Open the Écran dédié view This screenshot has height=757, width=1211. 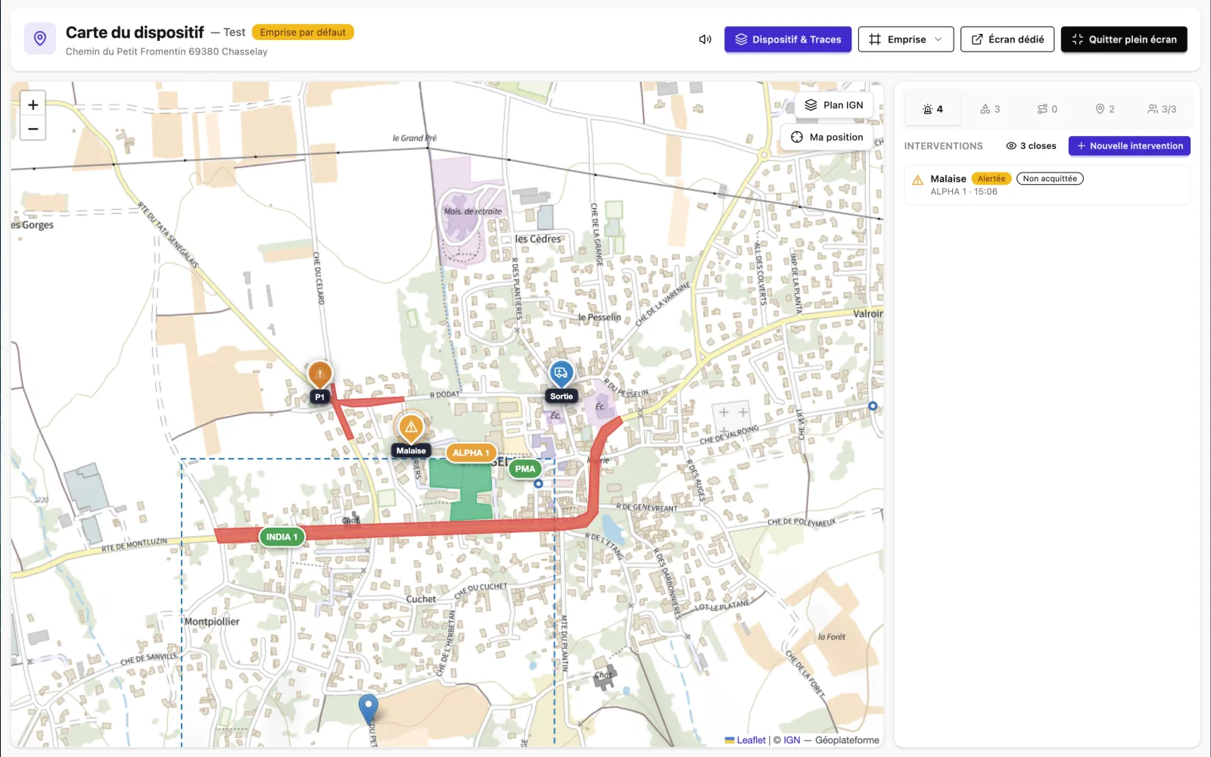tap(1007, 39)
